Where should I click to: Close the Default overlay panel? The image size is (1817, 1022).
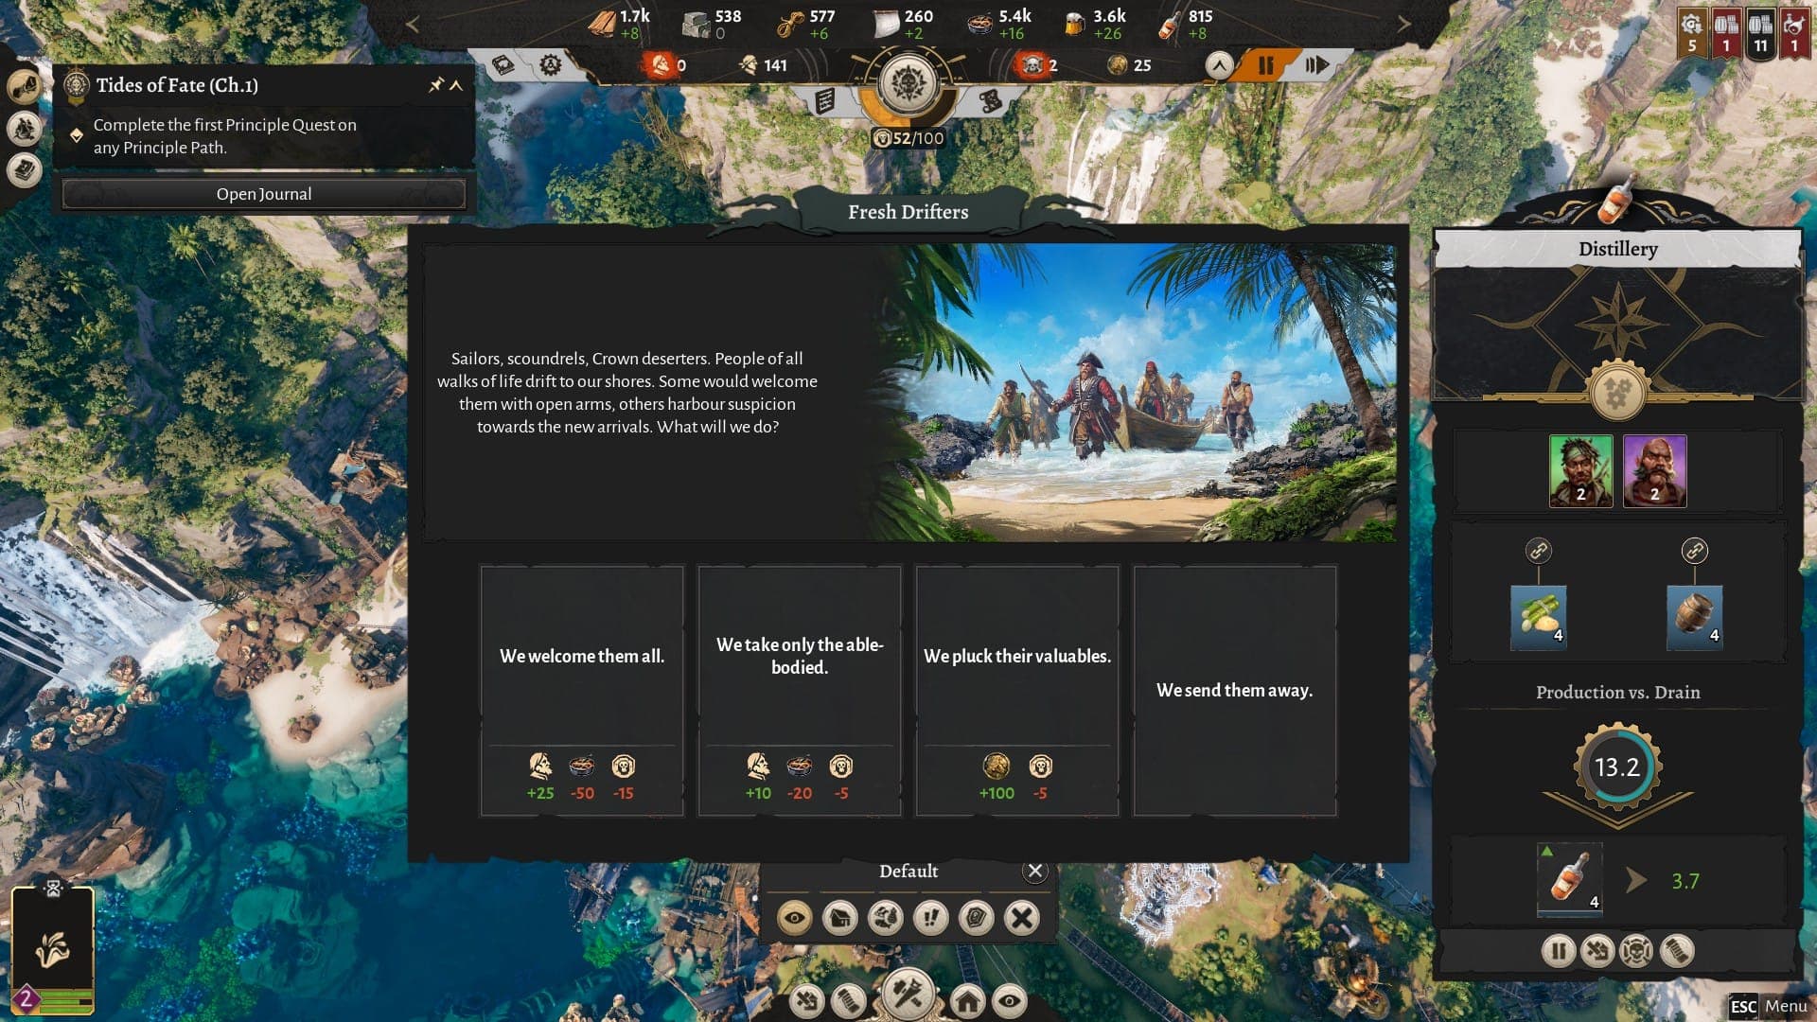pos(1035,872)
